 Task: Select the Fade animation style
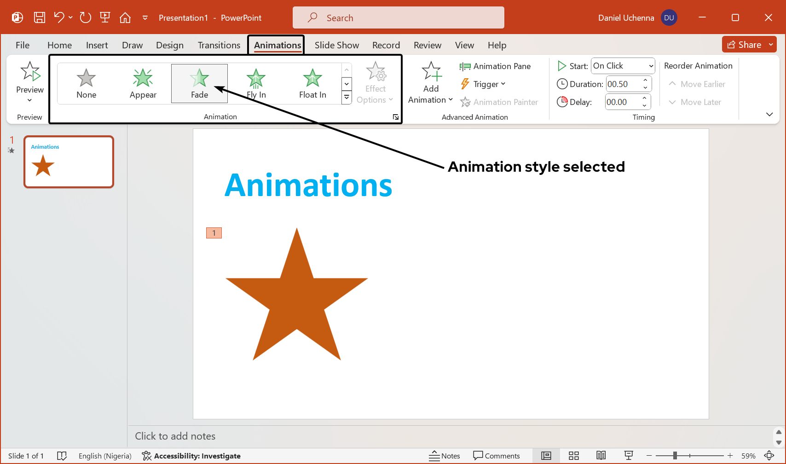tap(199, 83)
